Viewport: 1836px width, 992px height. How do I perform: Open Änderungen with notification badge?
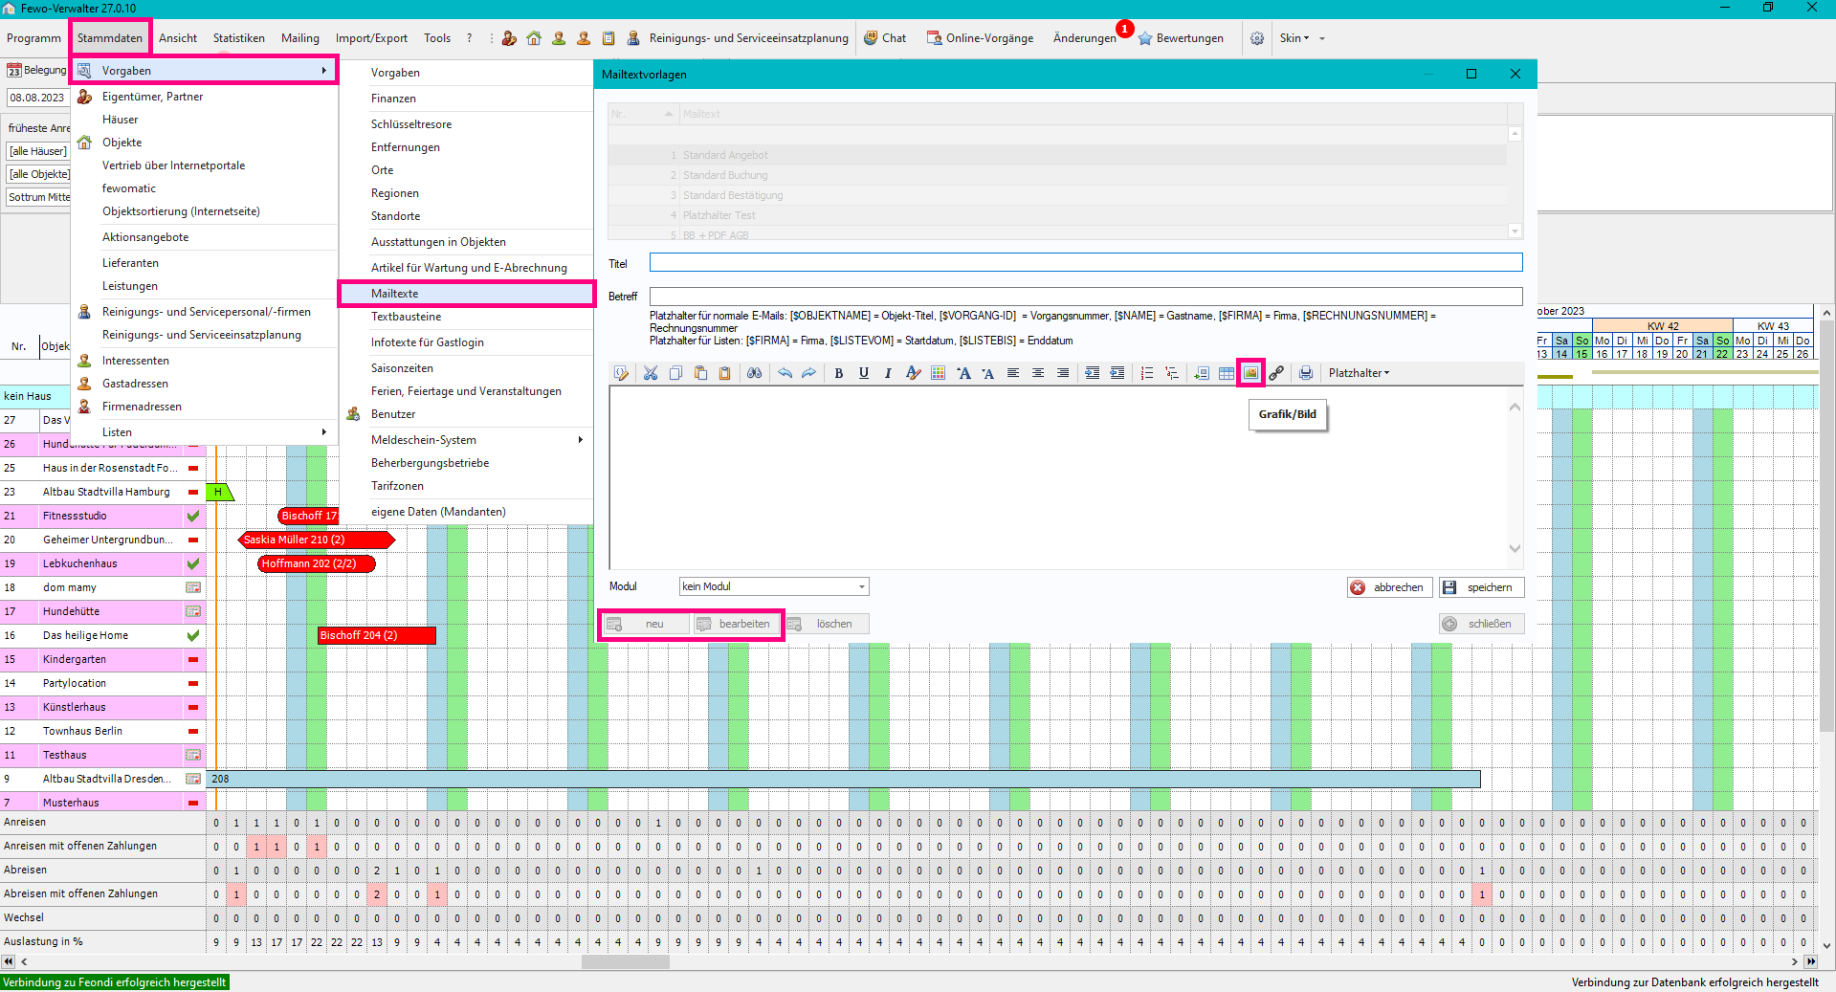pyautogui.click(x=1085, y=38)
